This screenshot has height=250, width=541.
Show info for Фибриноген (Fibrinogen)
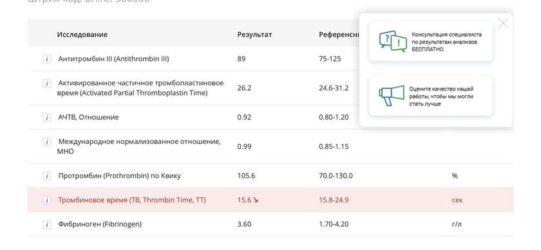[x=47, y=224]
